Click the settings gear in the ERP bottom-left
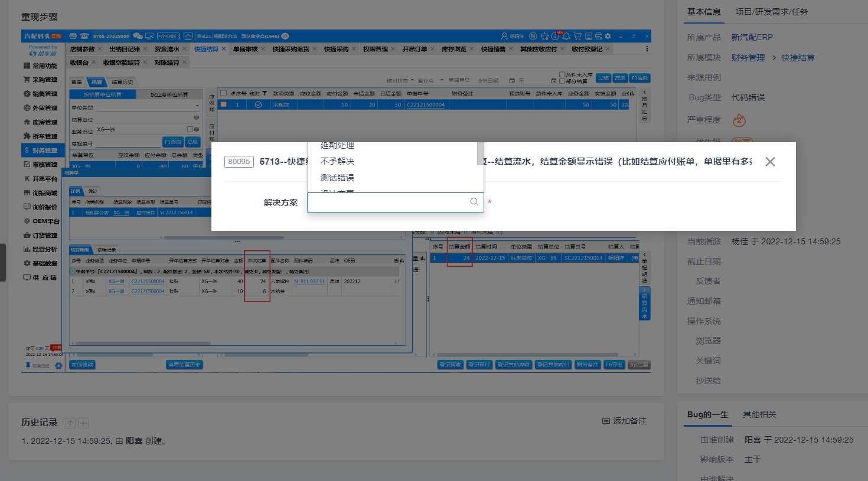 [x=58, y=365]
